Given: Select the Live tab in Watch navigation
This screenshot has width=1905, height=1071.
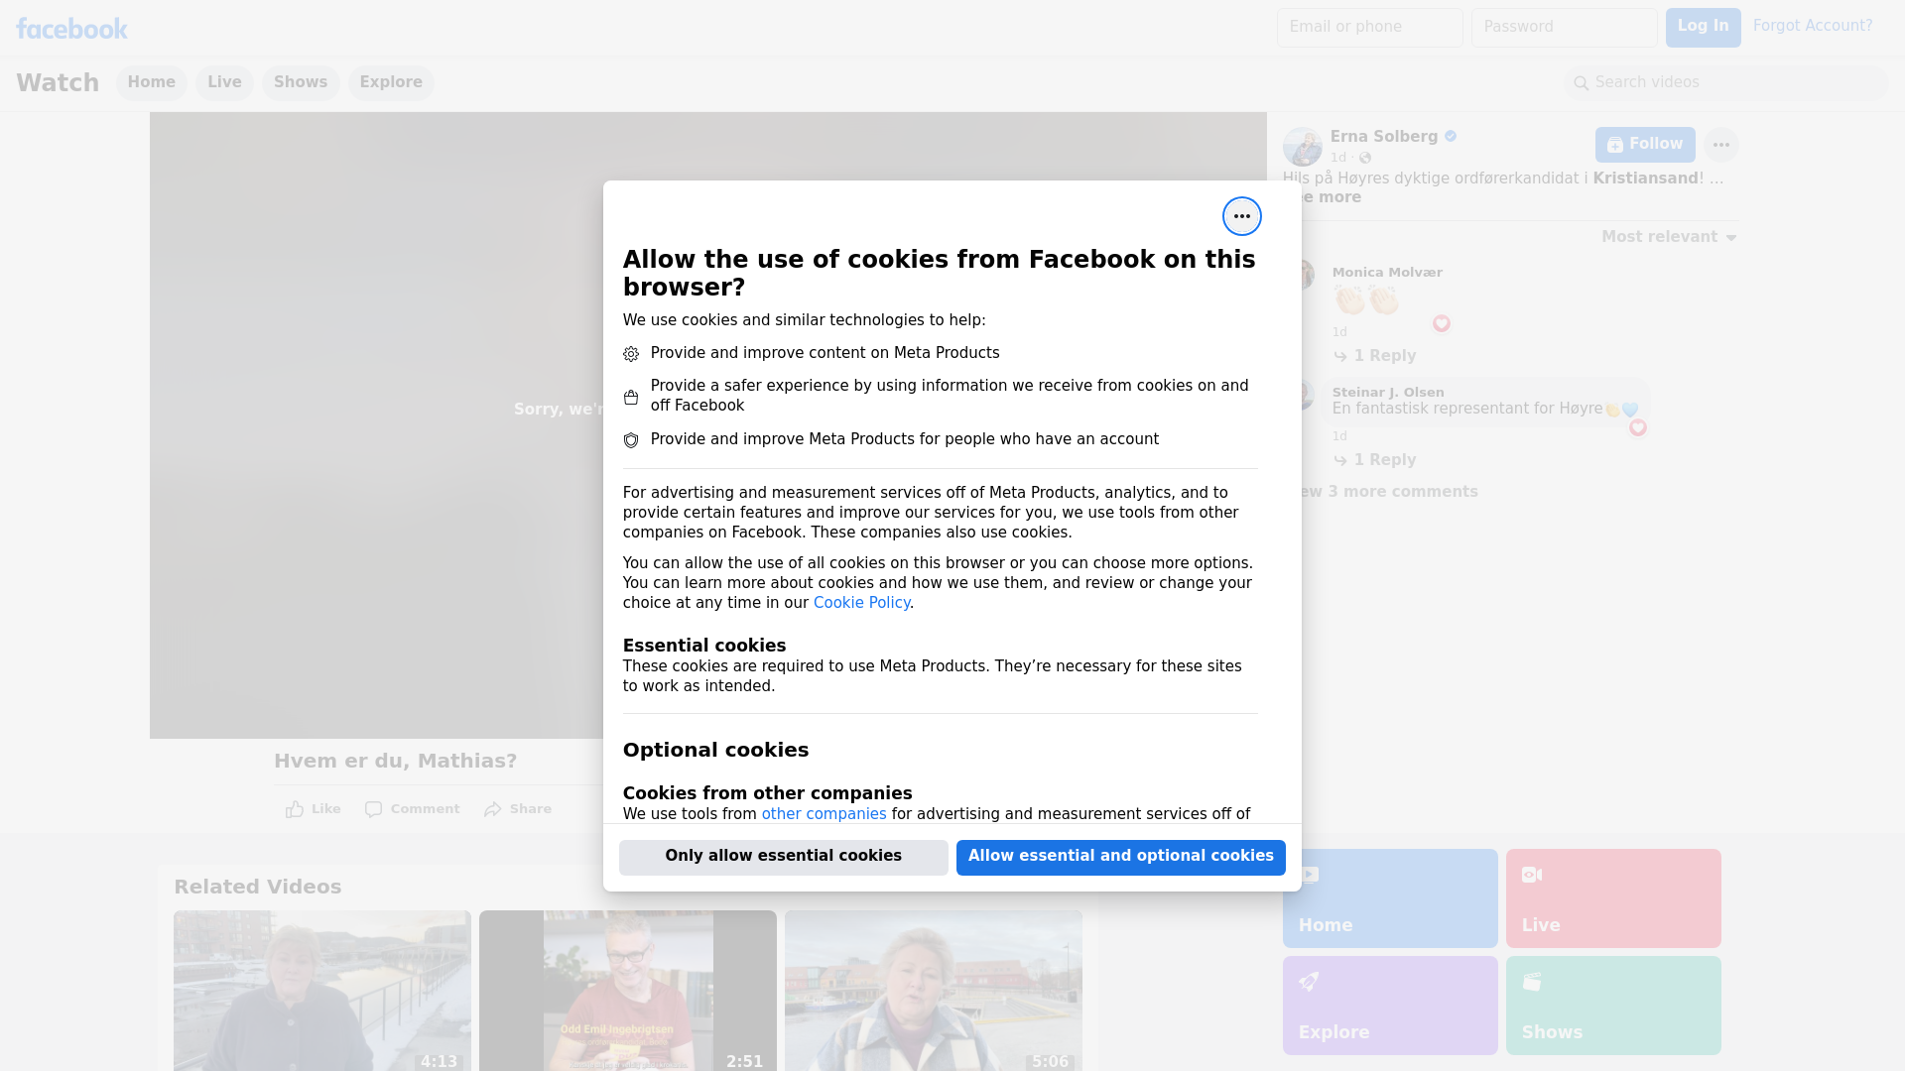Looking at the screenshot, I should pos(224,83).
